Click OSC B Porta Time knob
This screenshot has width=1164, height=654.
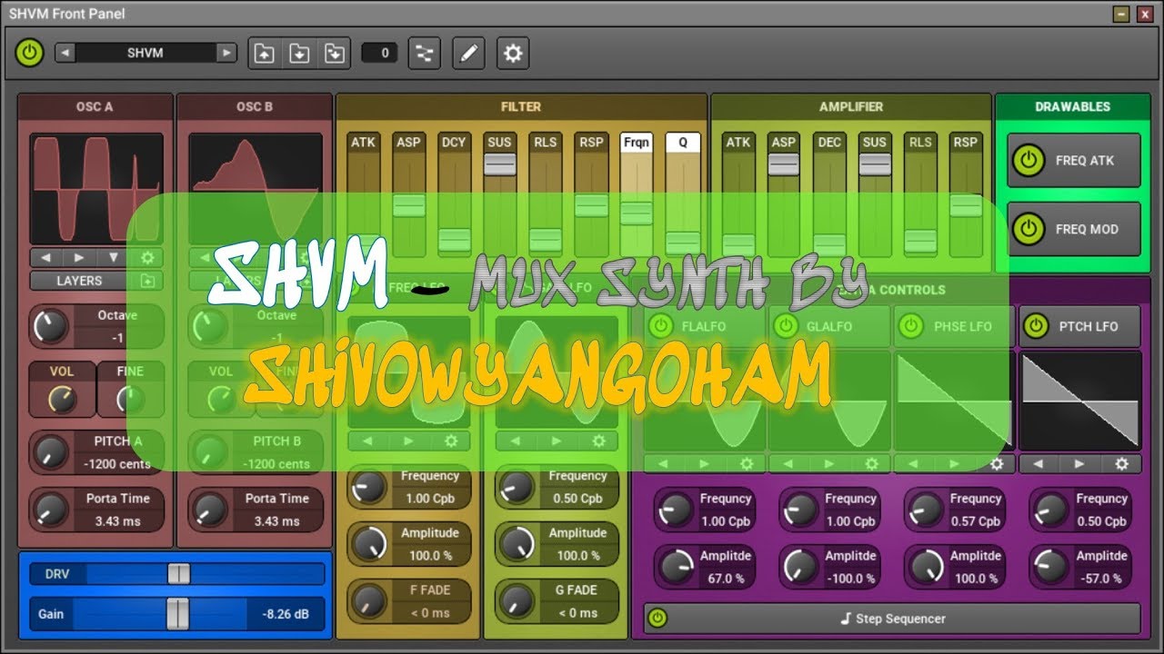coord(210,510)
